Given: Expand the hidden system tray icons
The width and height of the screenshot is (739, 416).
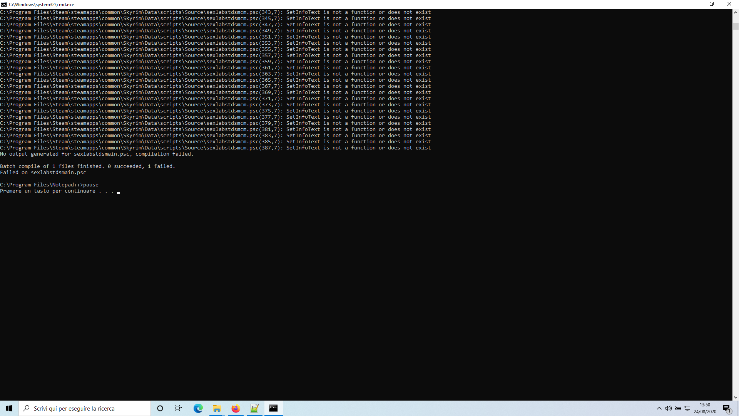Looking at the screenshot, I should [659, 408].
